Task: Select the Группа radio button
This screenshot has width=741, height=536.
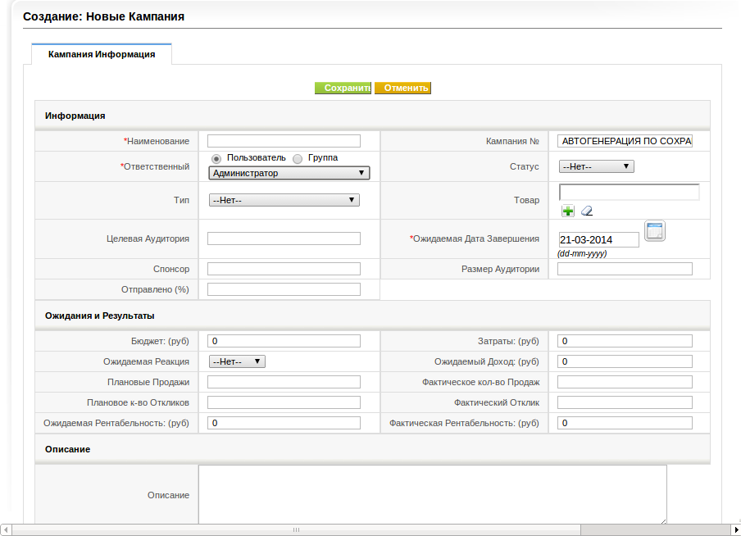Action: [x=298, y=158]
